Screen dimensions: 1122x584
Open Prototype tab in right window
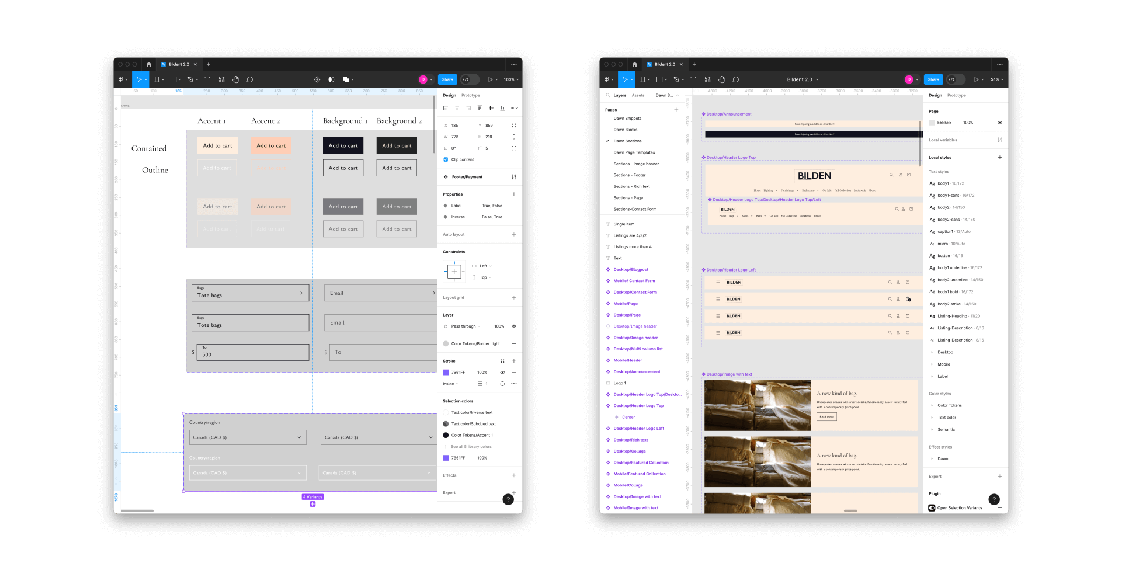coord(956,95)
